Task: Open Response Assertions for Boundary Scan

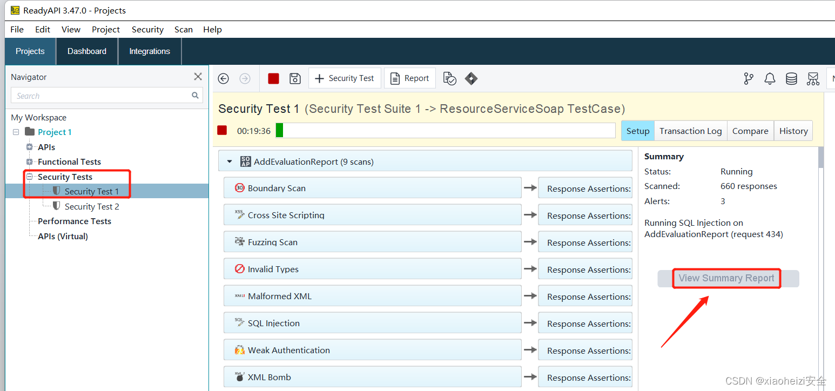Action: click(x=585, y=188)
